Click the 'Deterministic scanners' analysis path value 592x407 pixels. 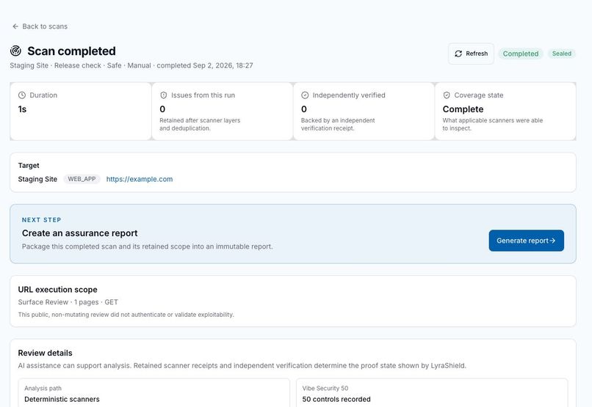(62, 399)
